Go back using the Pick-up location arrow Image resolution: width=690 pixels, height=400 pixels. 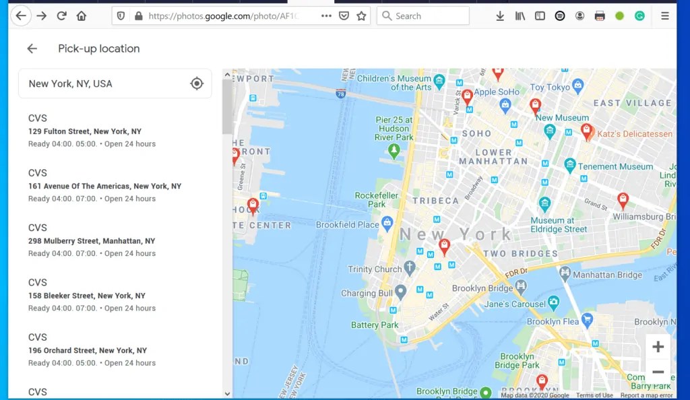coord(32,48)
